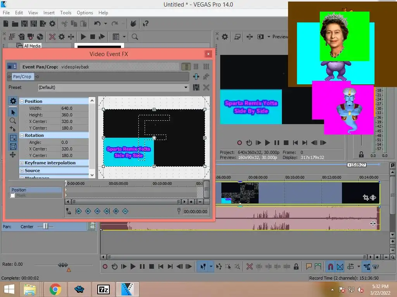Toggle the Sync Cursor lock icon in keyframe controller

69,211
